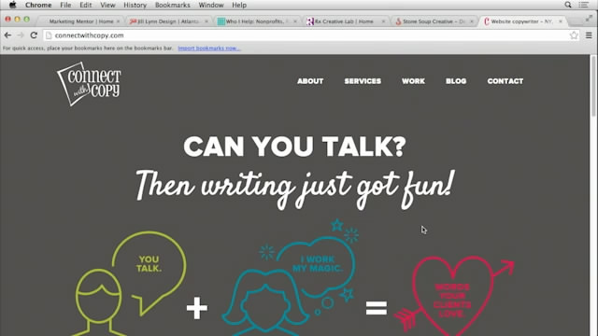Open the CONTACT page link

505,81
